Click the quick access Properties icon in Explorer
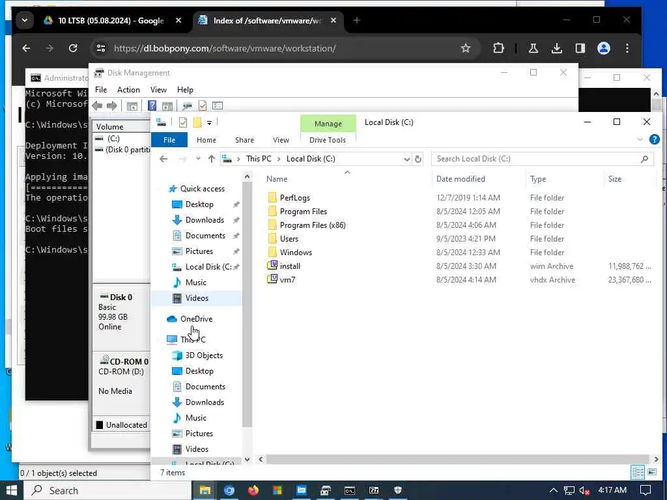Screen dimensions: 667x500 183,123
